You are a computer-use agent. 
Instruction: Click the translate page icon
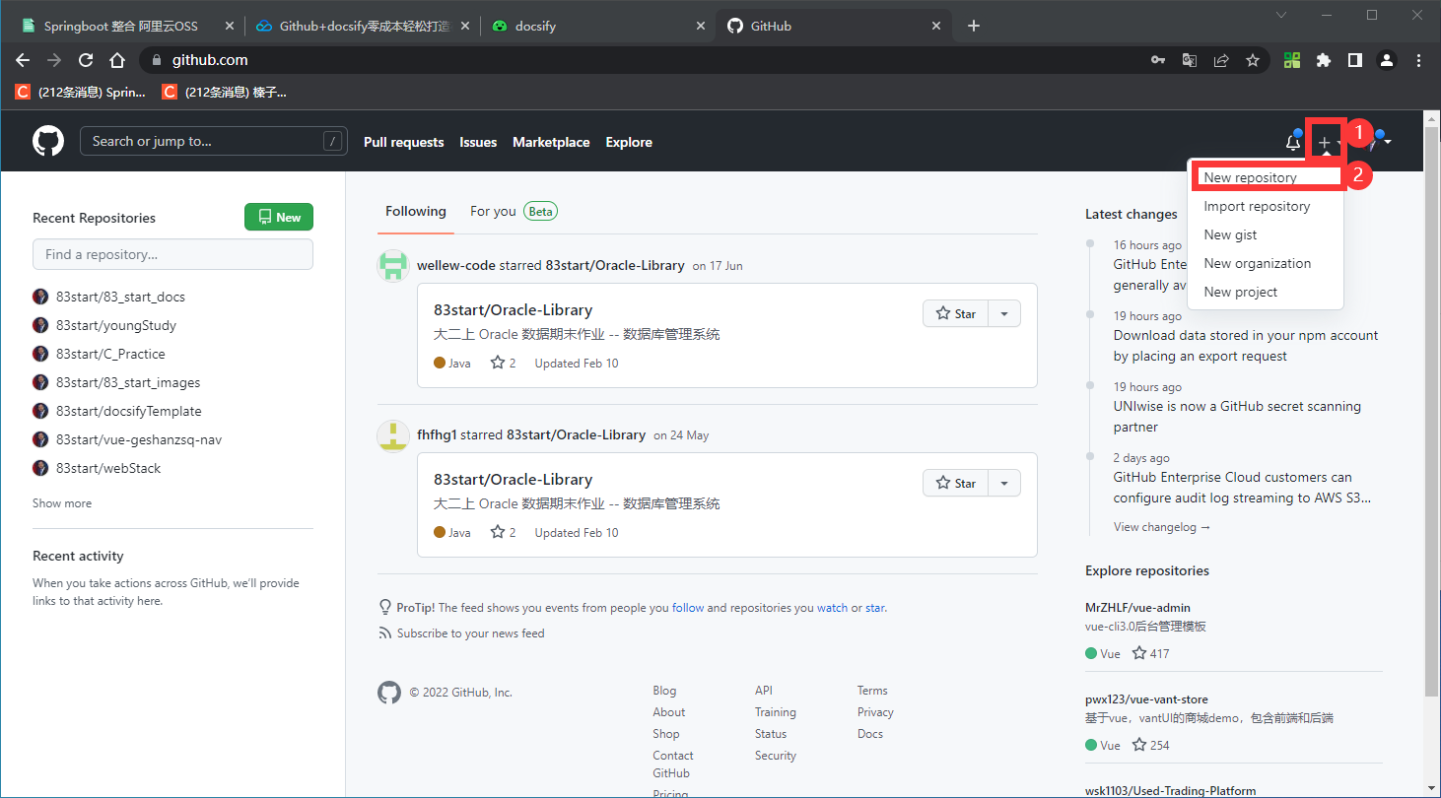(1190, 60)
